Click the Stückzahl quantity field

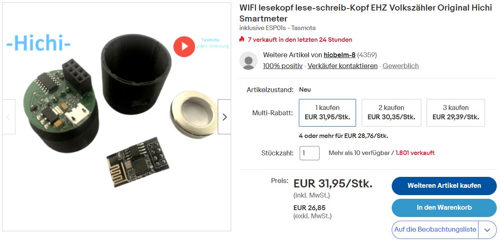(309, 153)
